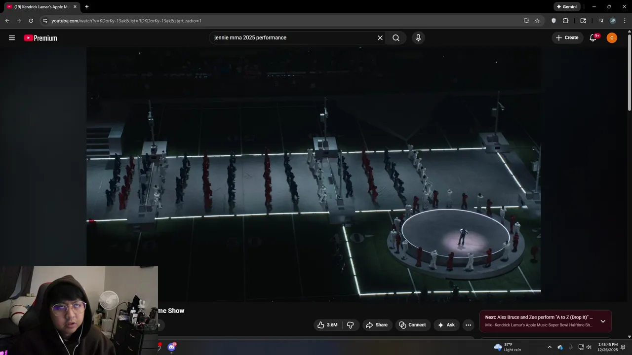Screen dimensions: 632x355
Task: Collapse the Next video mix panel
Action: click(603, 321)
